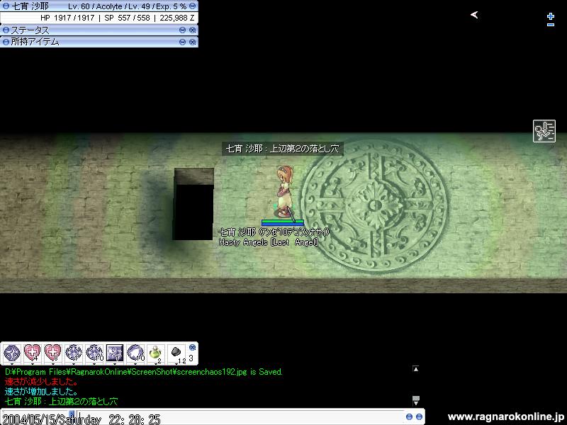Viewport: 567px width, 425px height.
Task: Click chat bubble 上辺第2の落とし穴 above character
Action: tap(282, 149)
